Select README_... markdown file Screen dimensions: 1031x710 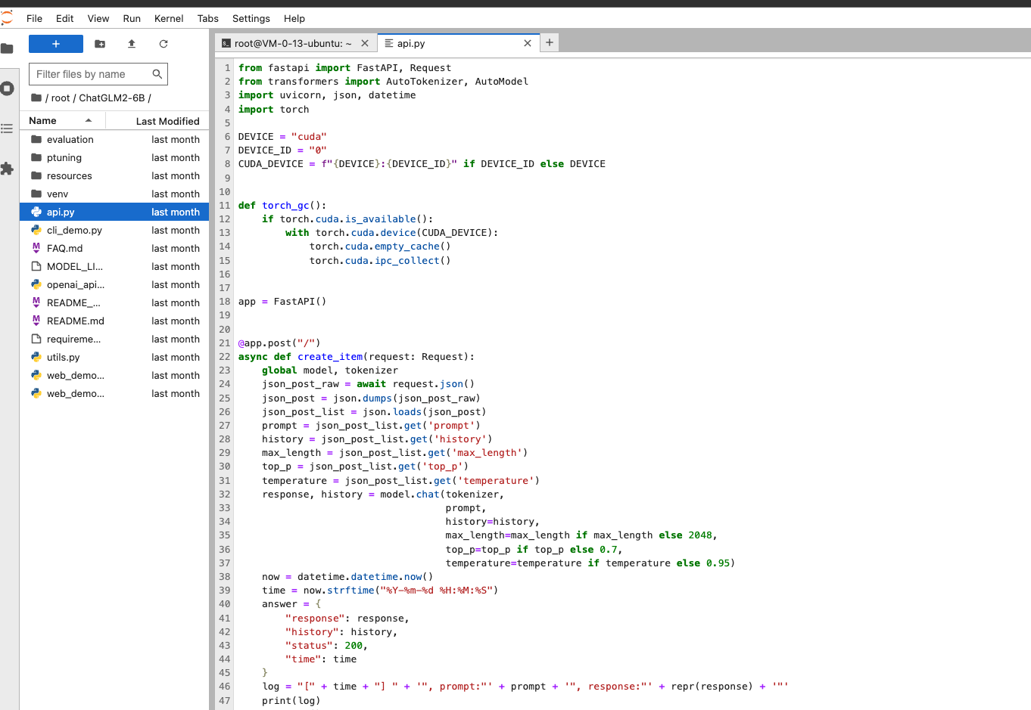tap(114, 302)
